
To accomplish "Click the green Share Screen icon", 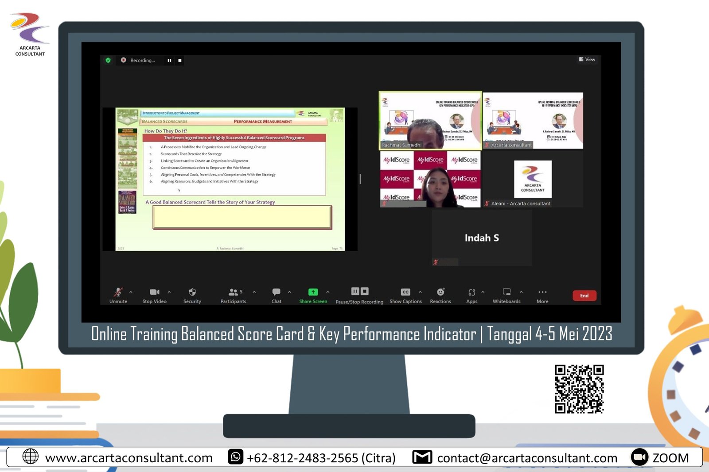I will click(x=313, y=292).
